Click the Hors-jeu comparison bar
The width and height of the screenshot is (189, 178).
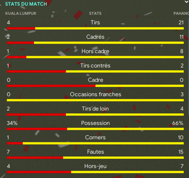tap(95, 172)
